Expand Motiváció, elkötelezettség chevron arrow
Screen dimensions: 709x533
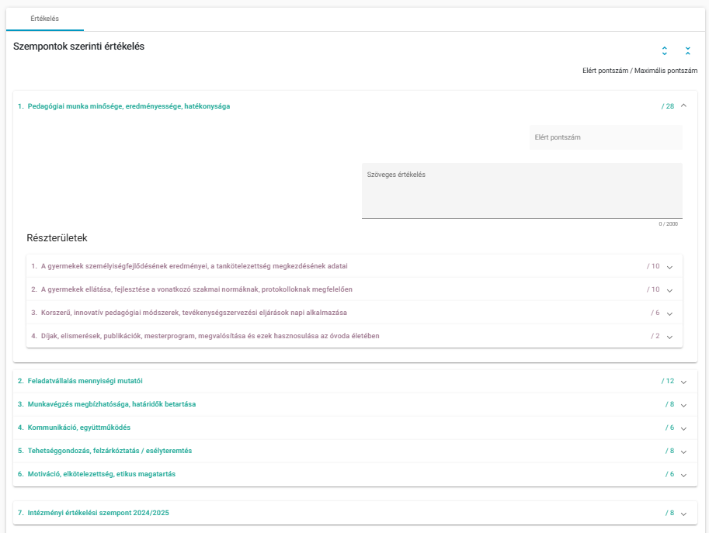coord(683,475)
